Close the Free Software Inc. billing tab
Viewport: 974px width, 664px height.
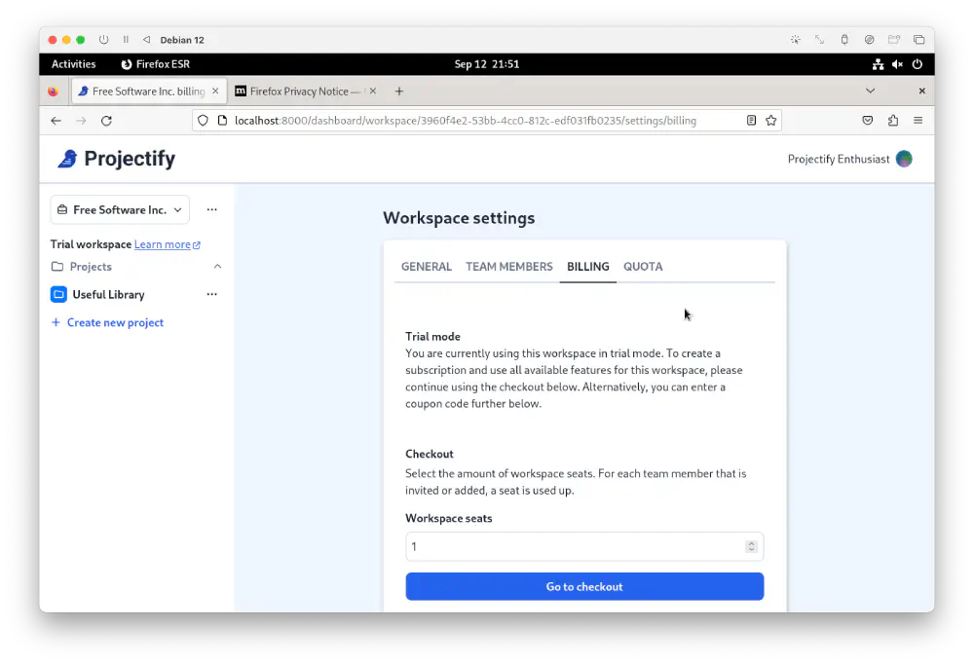pyautogui.click(x=215, y=91)
